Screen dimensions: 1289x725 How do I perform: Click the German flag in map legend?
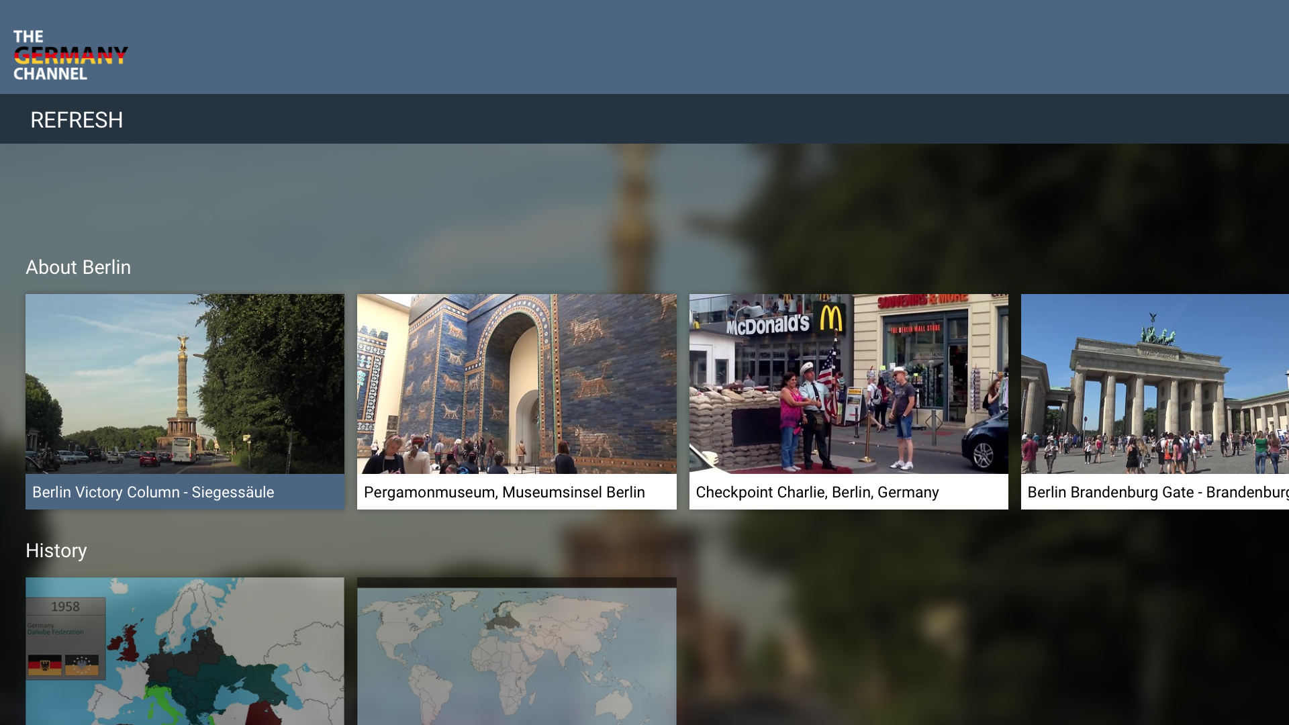[x=45, y=665]
